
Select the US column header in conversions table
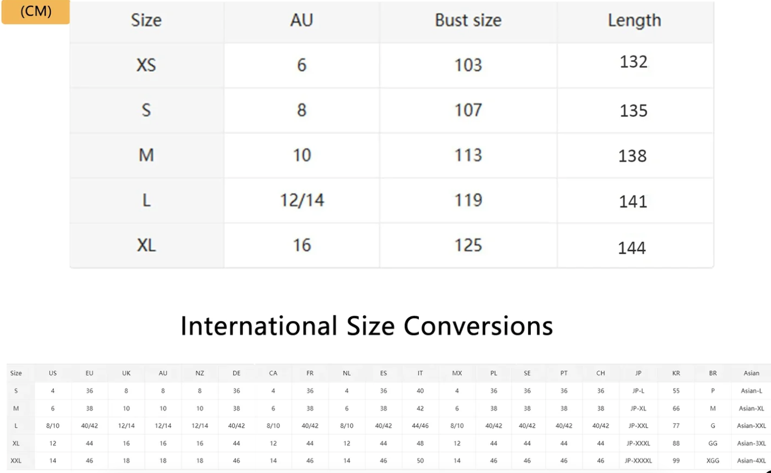(x=53, y=373)
